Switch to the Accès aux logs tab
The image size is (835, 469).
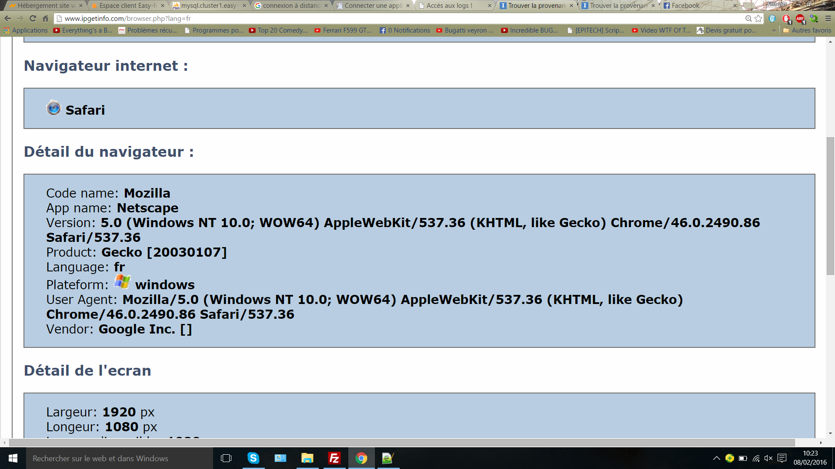(x=449, y=6)
